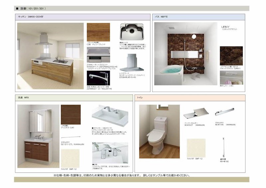Click the lift-up washstand faucet photo
Screen dimensions: 266x188
(110, 153)
